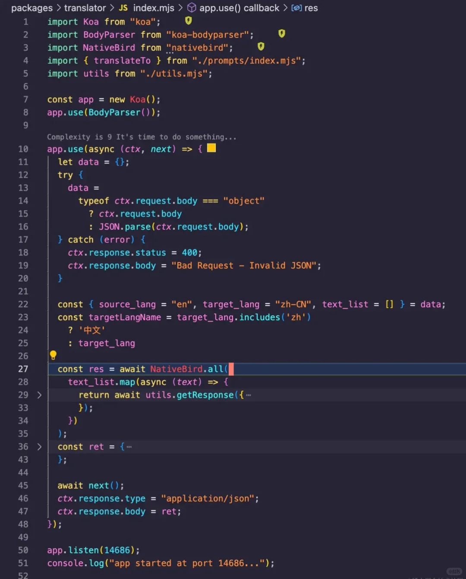Click "Bad Request – Invalid JSON" string

(x=244, y=265)
